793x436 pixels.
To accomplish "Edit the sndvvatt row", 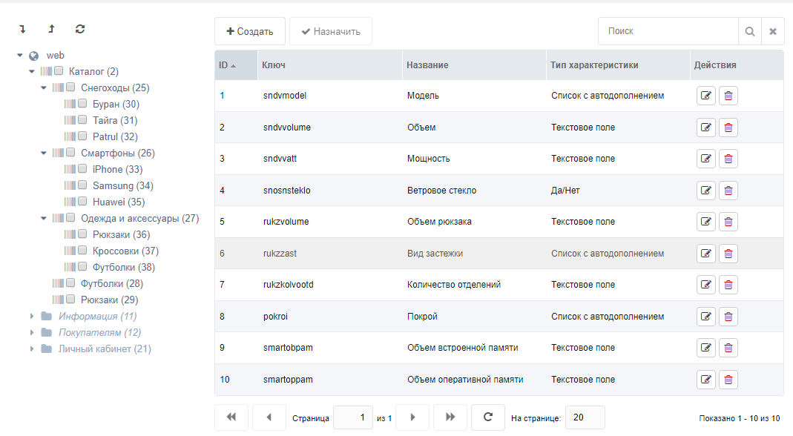I will (706, 159).
